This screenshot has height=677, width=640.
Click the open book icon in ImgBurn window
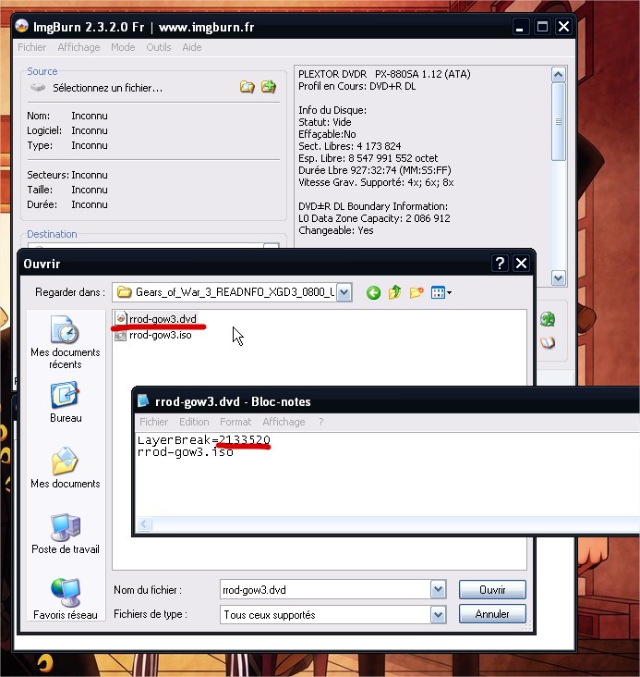point(548,343)
